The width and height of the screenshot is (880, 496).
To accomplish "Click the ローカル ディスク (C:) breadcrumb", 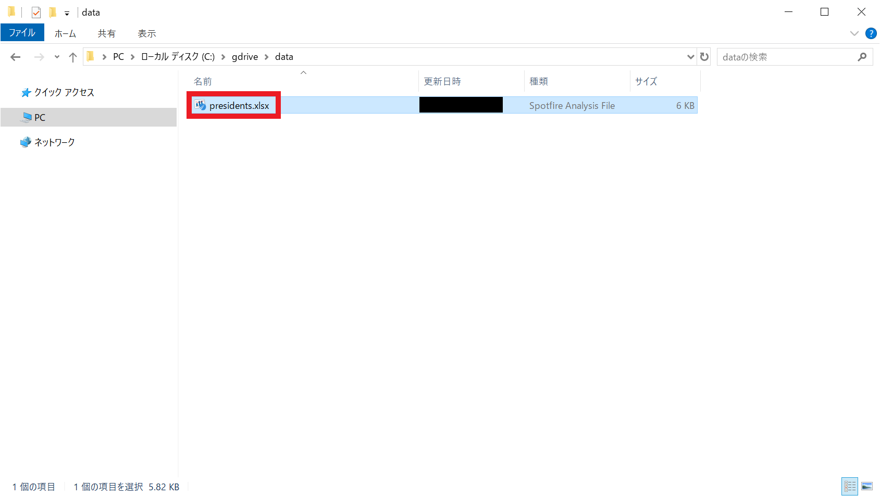I will pyautogui.click(x=178, y=57).
